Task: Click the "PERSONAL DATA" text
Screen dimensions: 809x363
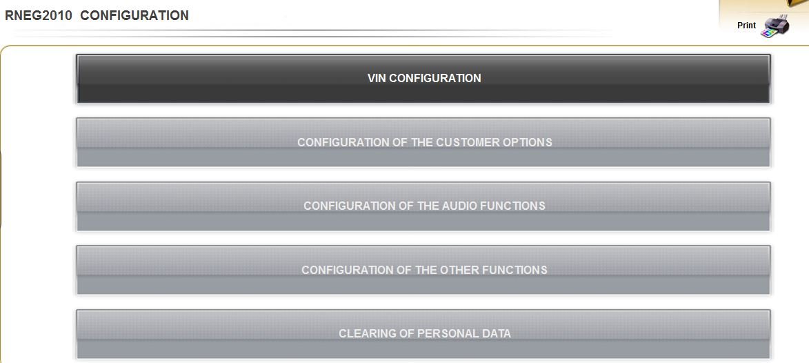Action: pyautogui.click(x=464, y=333)
